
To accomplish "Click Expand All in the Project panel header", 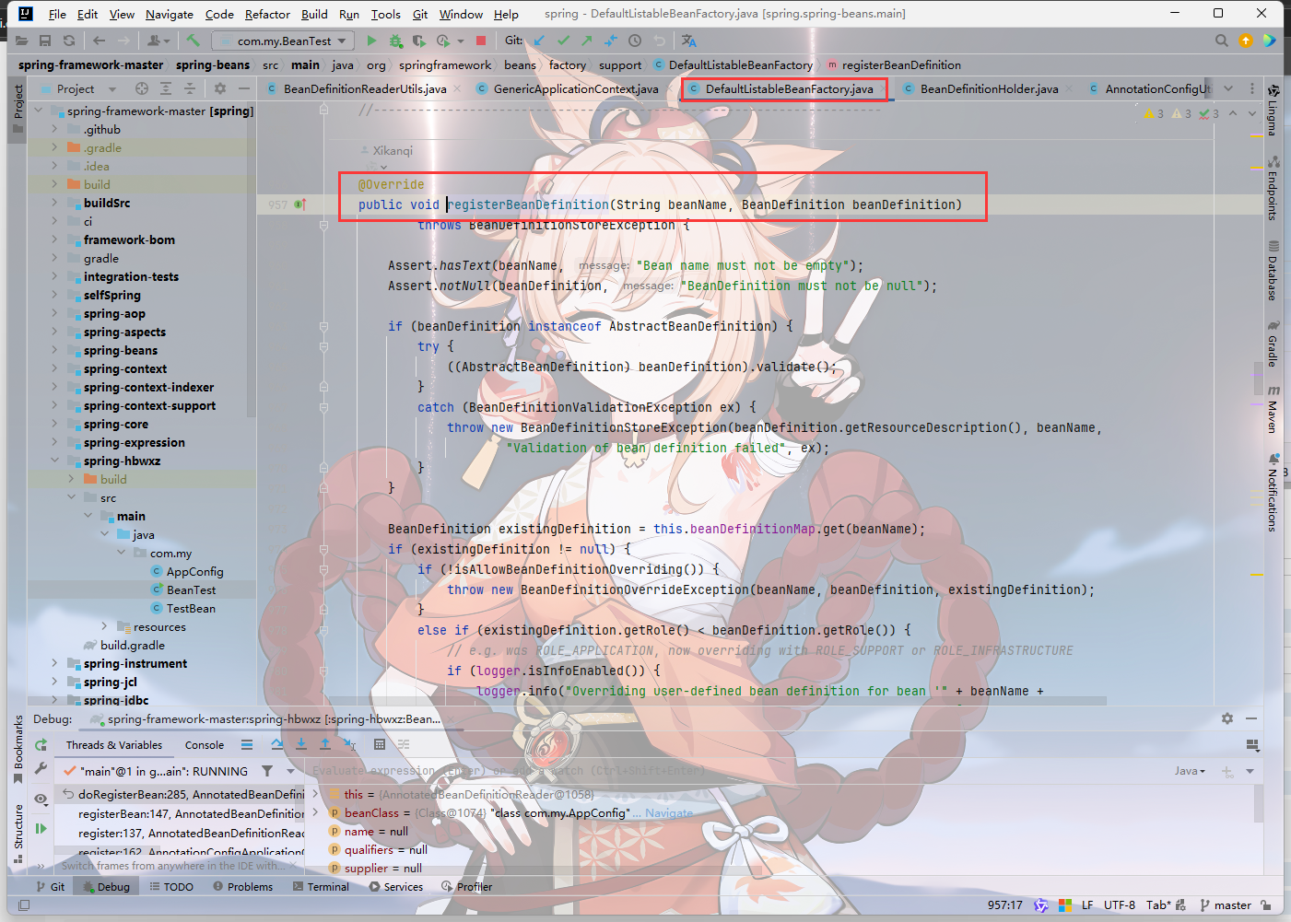I will (x=166, y=88).
